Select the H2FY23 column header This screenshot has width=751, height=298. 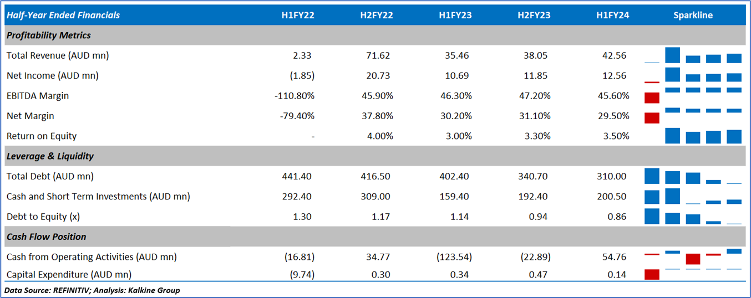click(x=534, y=16)
